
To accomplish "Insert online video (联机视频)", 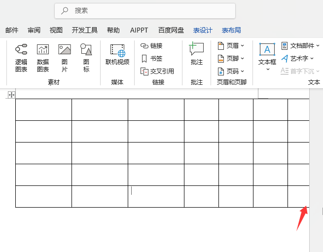I will click(117, 54).
